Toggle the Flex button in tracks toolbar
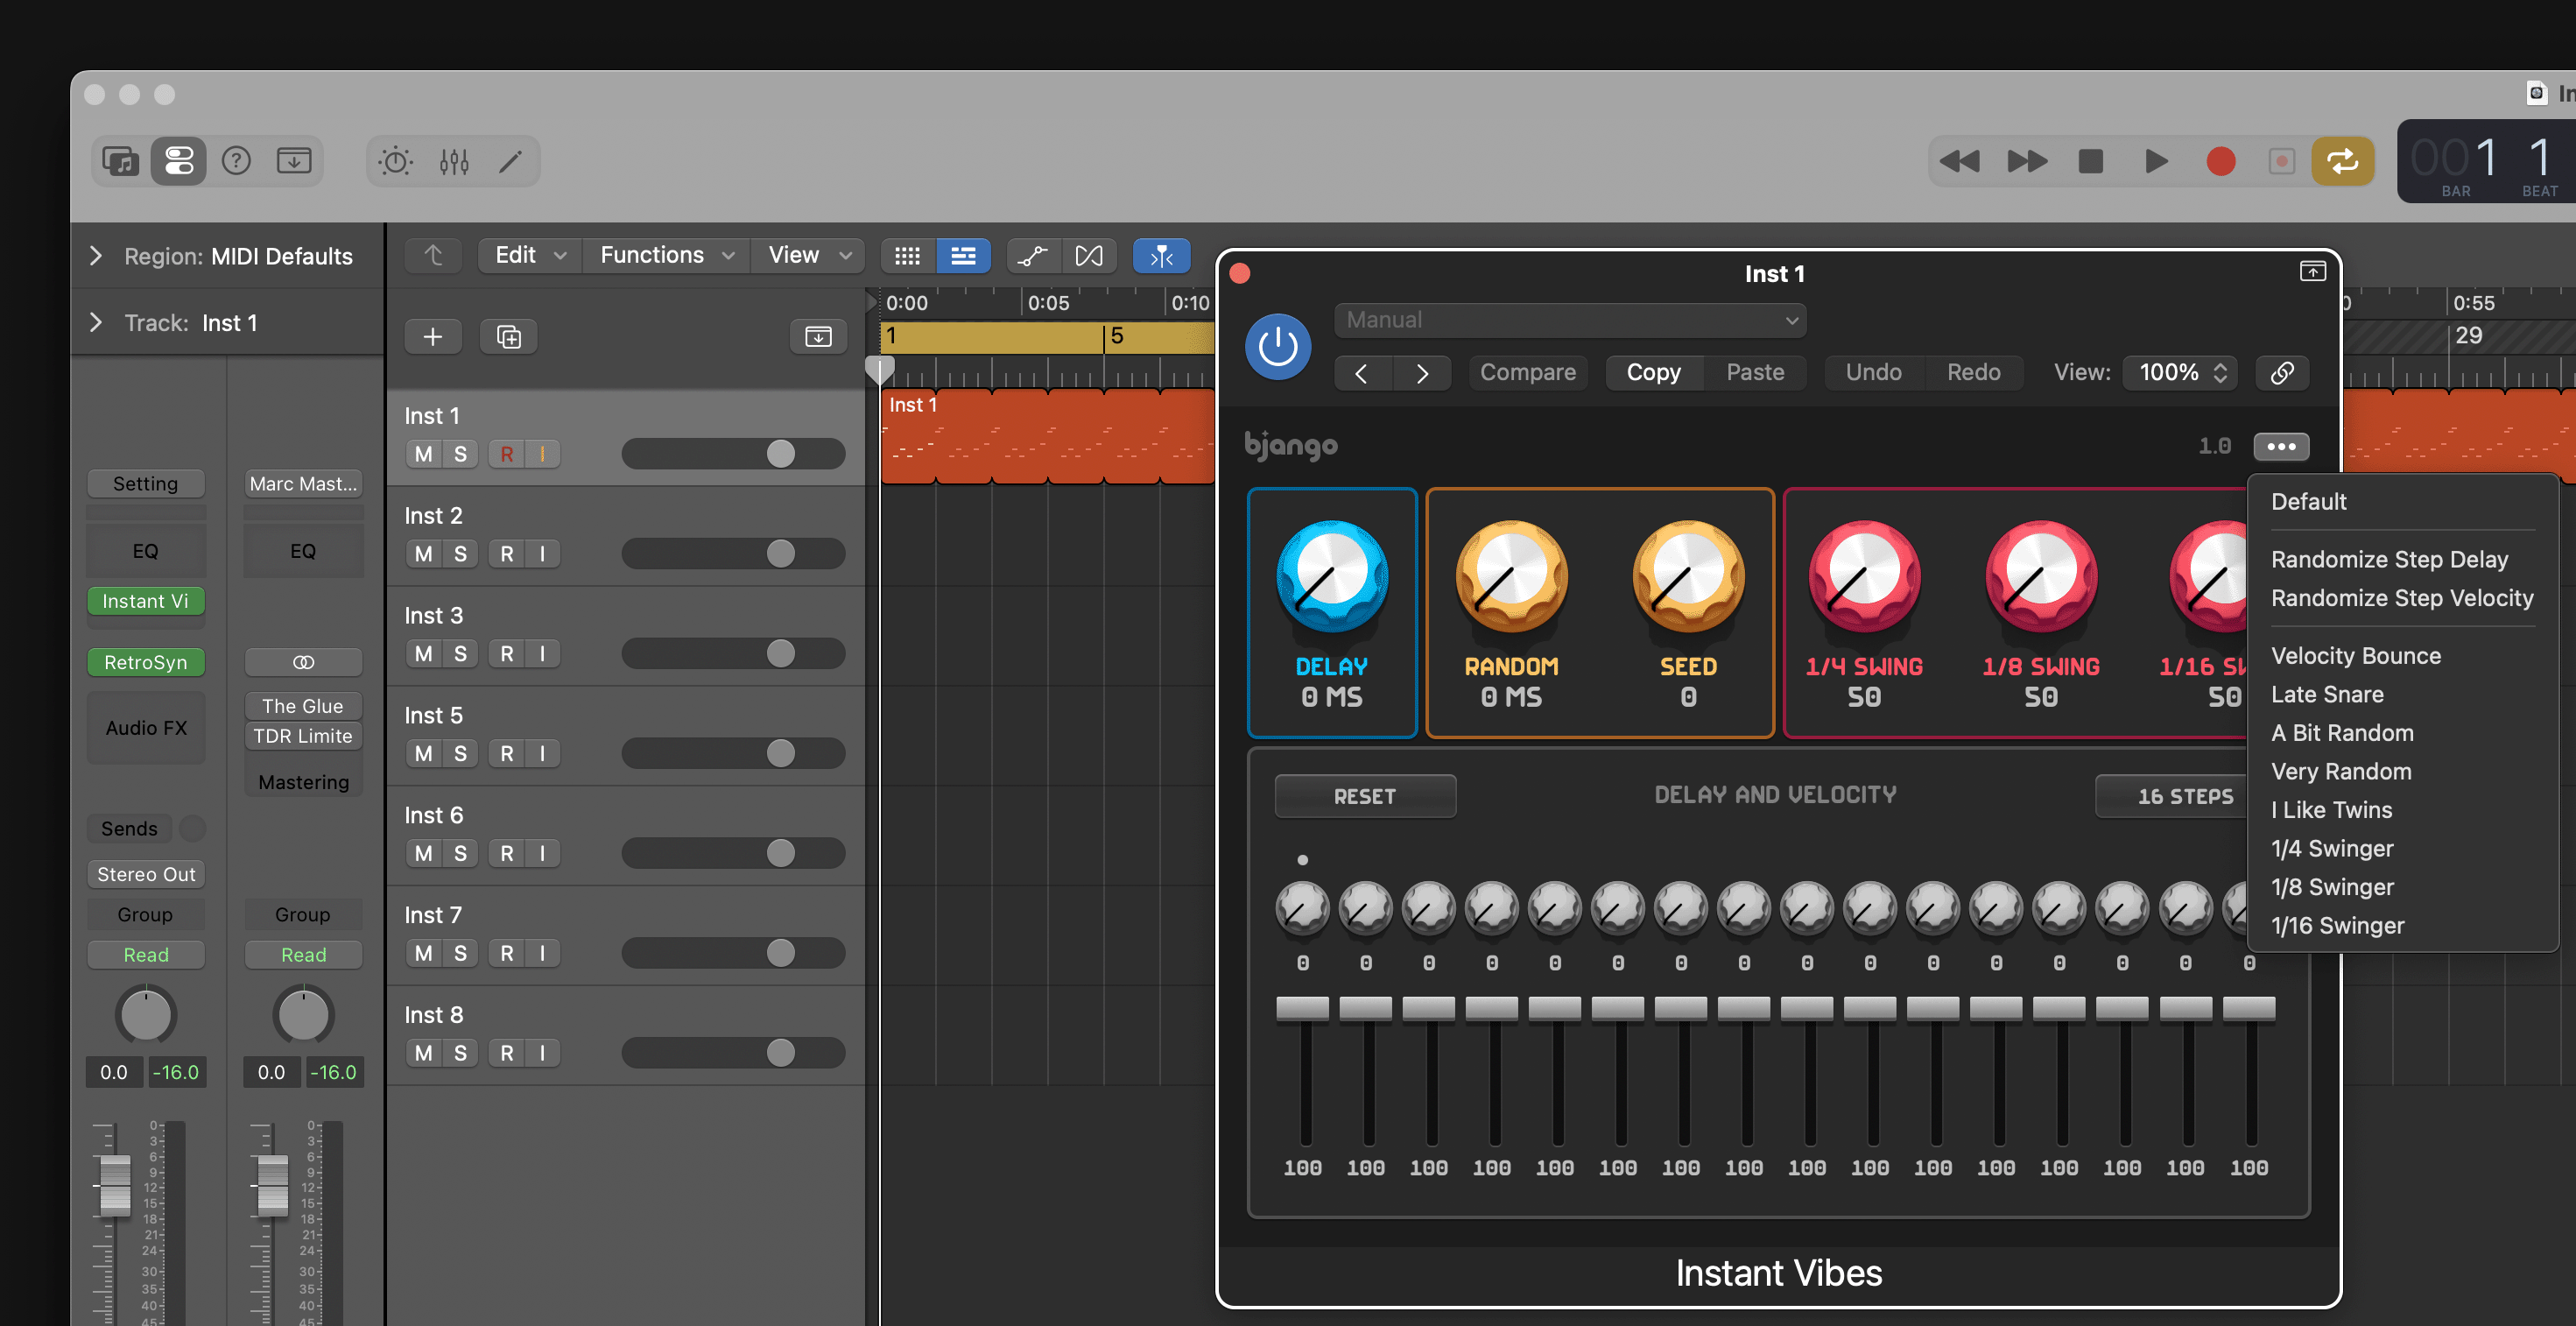The image size is (2576, 1326). click(1089, 256)
